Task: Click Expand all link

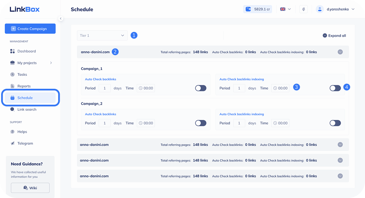Action: pyautogui.click(x=334, y=36)
